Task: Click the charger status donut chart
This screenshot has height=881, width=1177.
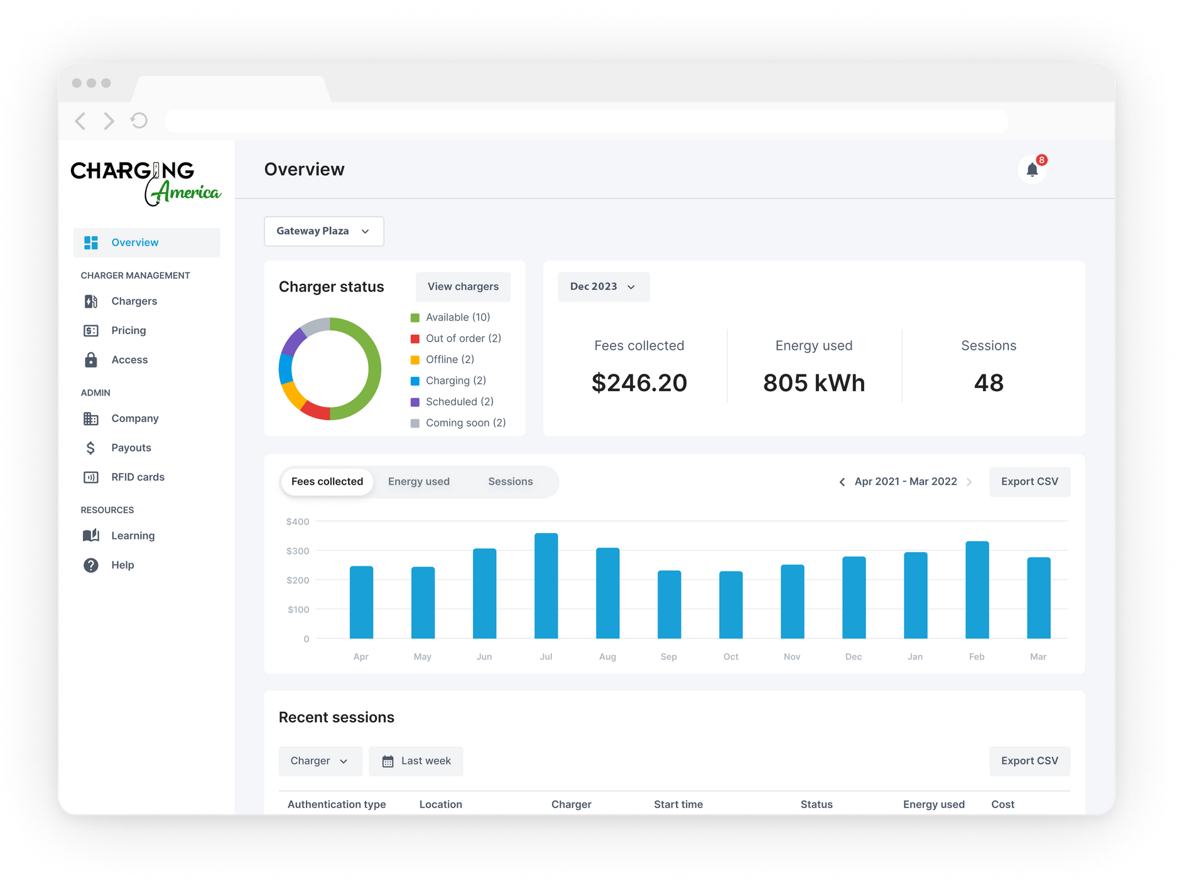Action: [x=330, y=369]
